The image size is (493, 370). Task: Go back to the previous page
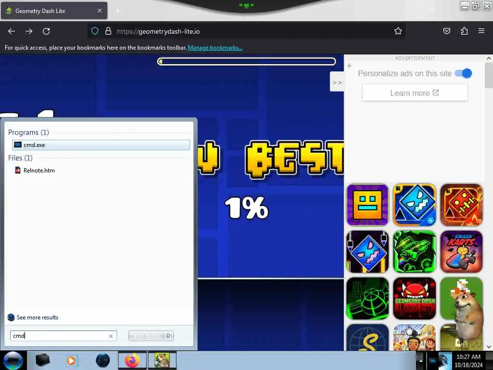(12, 31)
